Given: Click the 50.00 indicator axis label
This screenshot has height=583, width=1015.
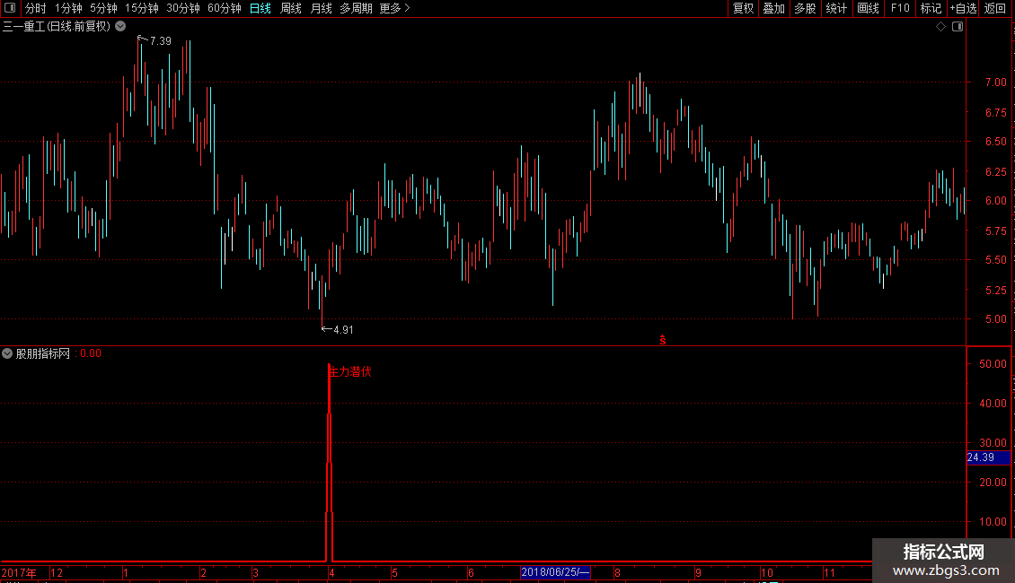Looking at the screenshot, I should click(x=993, y=364).
